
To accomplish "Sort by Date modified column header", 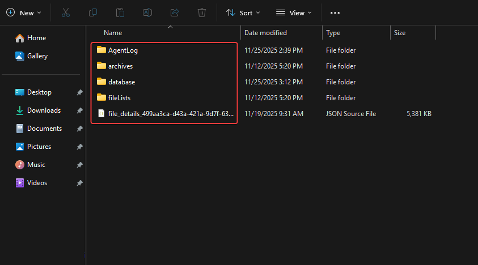I will [x=265, y=33].
